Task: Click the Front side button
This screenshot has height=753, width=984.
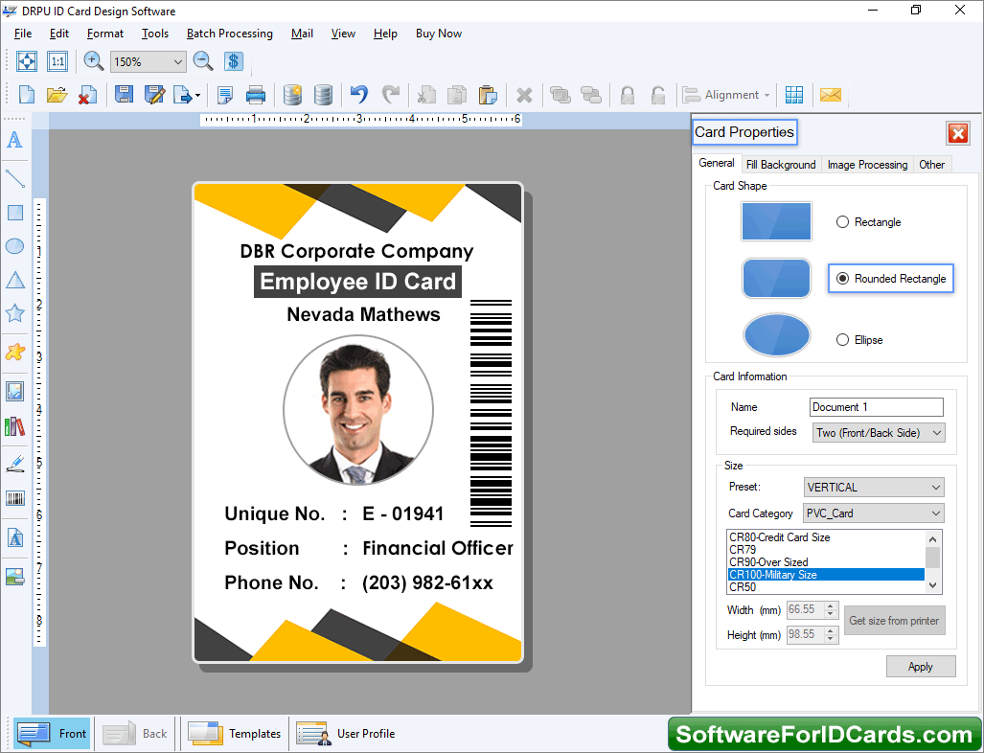Action: point(52,733)
